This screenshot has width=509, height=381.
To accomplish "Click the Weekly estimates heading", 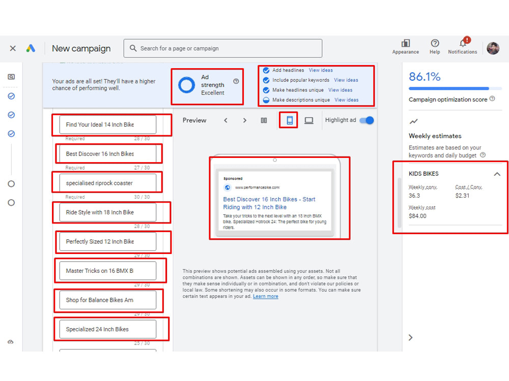I will 435,136.
